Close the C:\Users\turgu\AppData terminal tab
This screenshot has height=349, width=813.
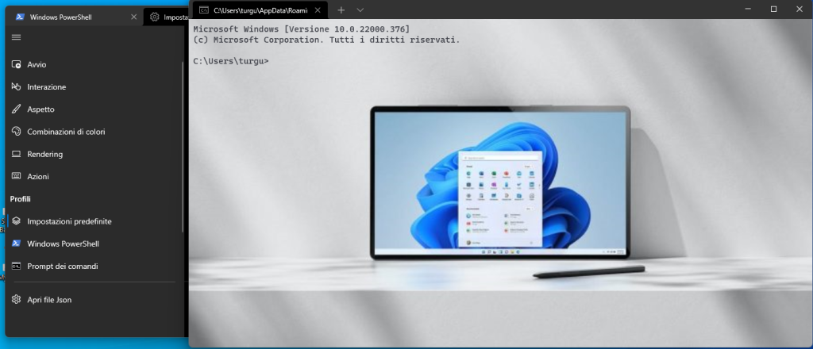click(x=317, y=10)
